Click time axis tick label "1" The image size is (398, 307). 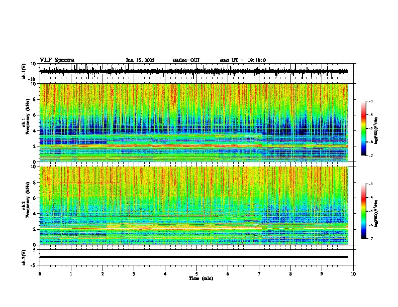(71, 274)
